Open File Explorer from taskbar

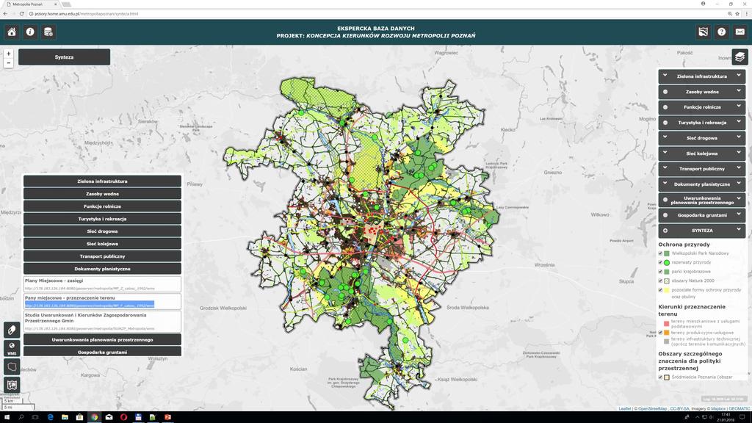65,417
